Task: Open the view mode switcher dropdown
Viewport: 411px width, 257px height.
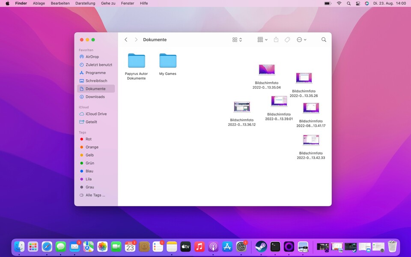Action: [x=237, y=39]
